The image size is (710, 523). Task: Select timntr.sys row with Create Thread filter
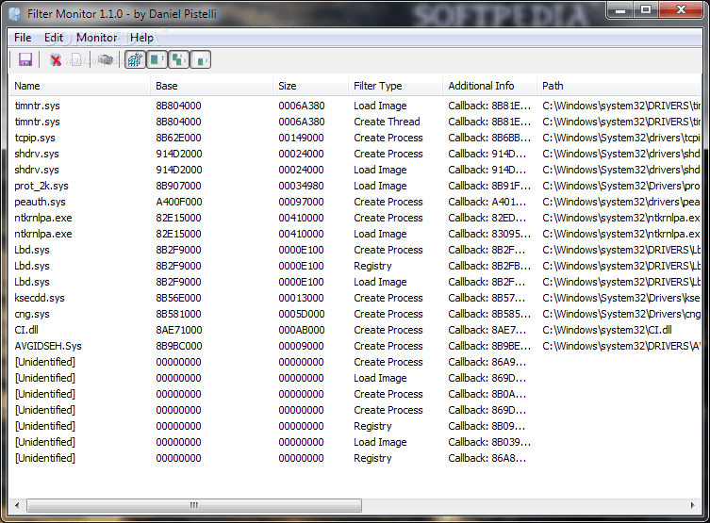click(x=355, y=122)
